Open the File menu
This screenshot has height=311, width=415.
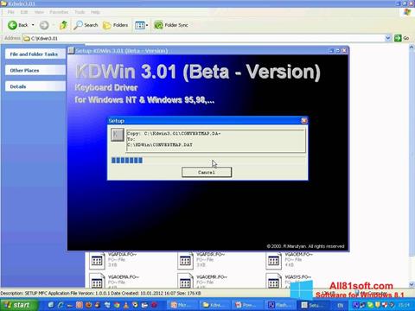[x=11, y=12]
